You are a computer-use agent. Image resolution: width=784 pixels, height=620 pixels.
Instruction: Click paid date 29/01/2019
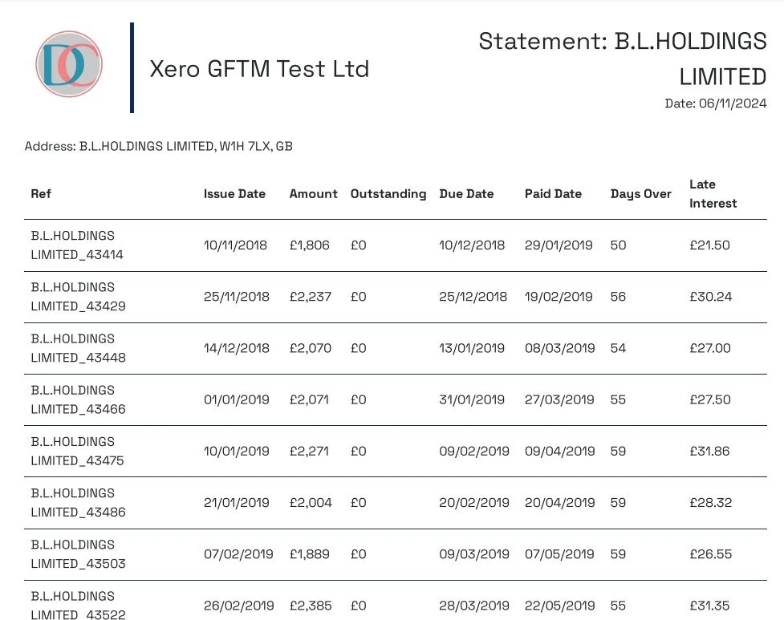pyautogui.click(x=559, y=245)
